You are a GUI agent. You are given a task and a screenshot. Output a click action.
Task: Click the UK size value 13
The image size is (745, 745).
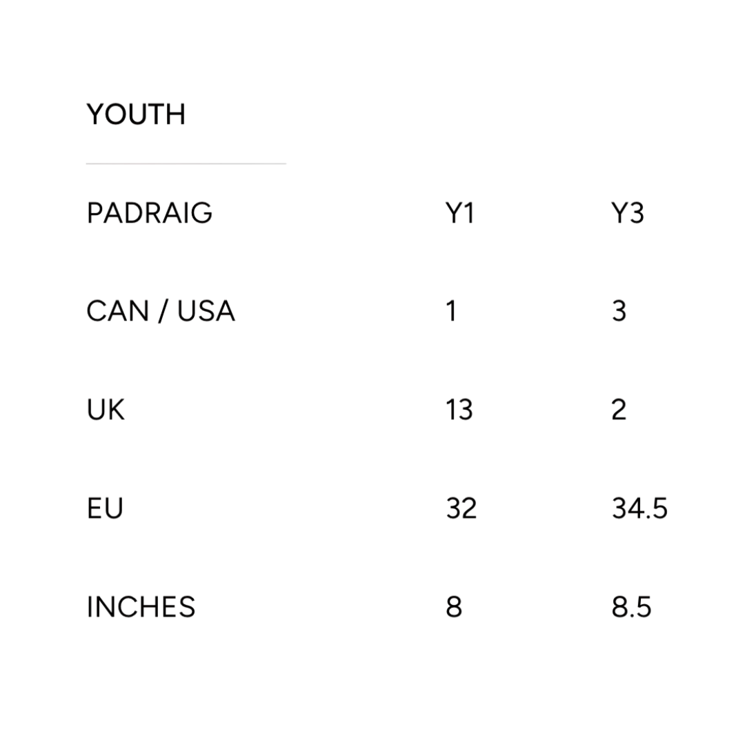[459, 410]
